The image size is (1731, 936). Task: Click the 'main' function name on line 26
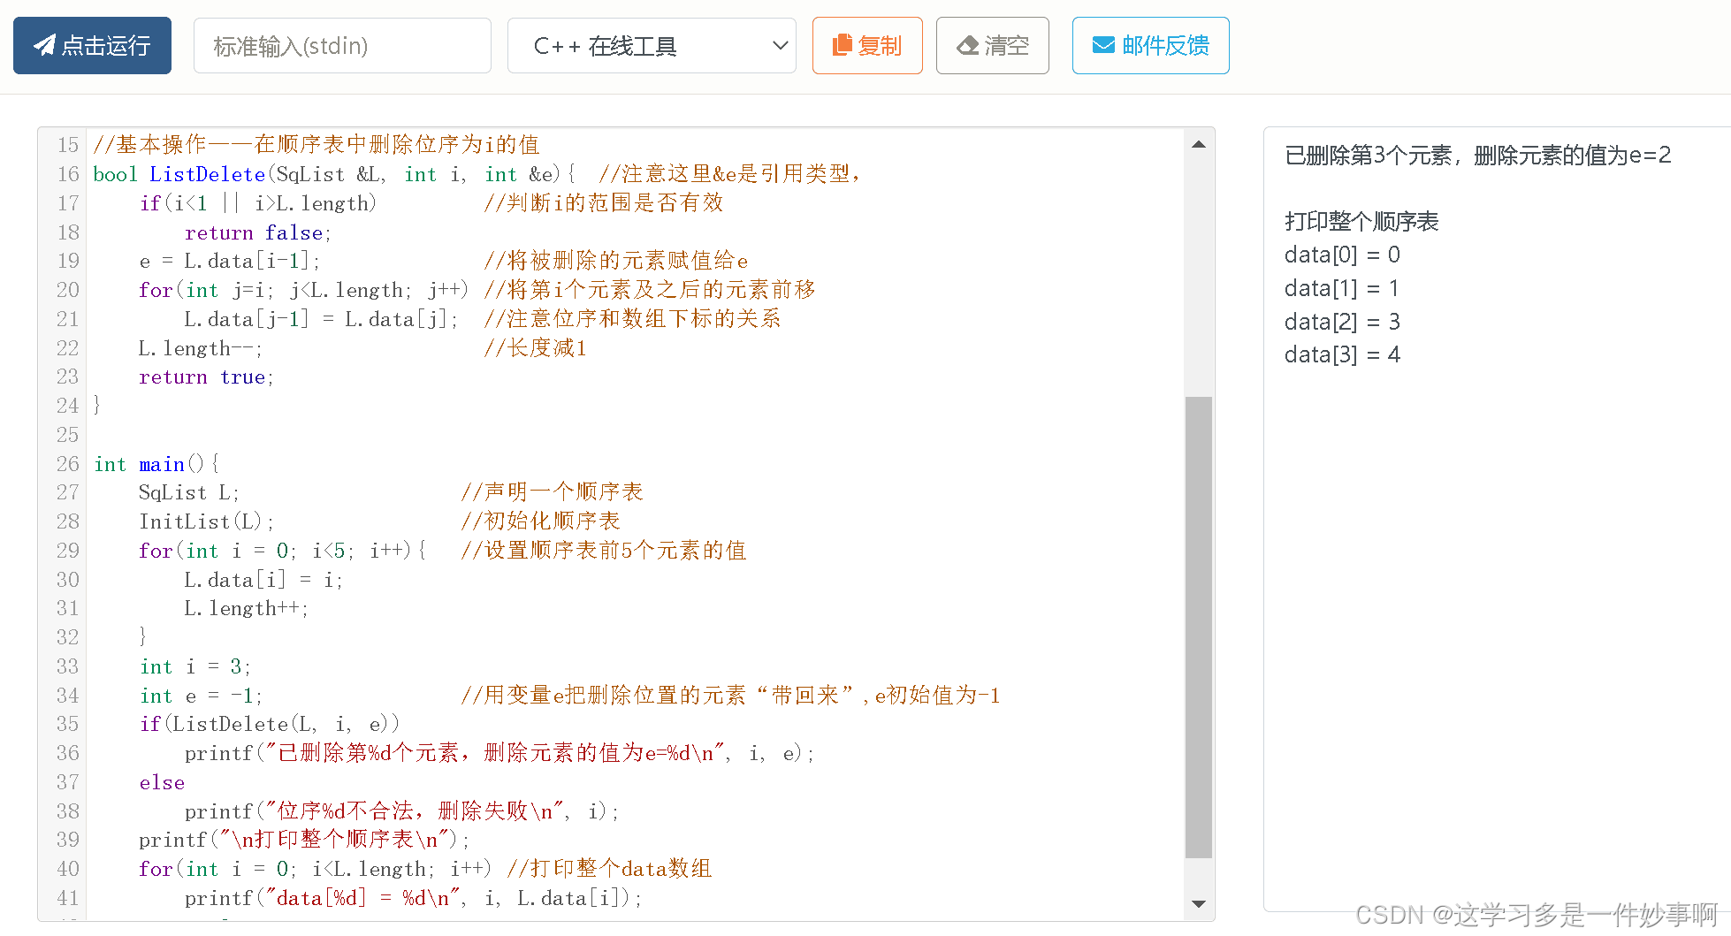162,464
